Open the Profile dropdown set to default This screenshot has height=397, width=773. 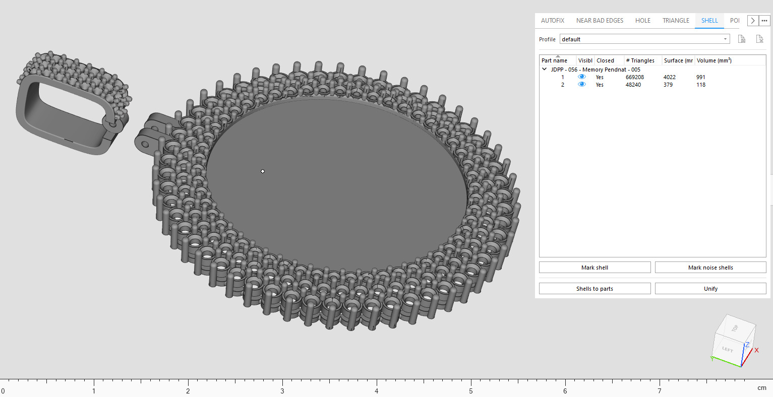(645, 39)
